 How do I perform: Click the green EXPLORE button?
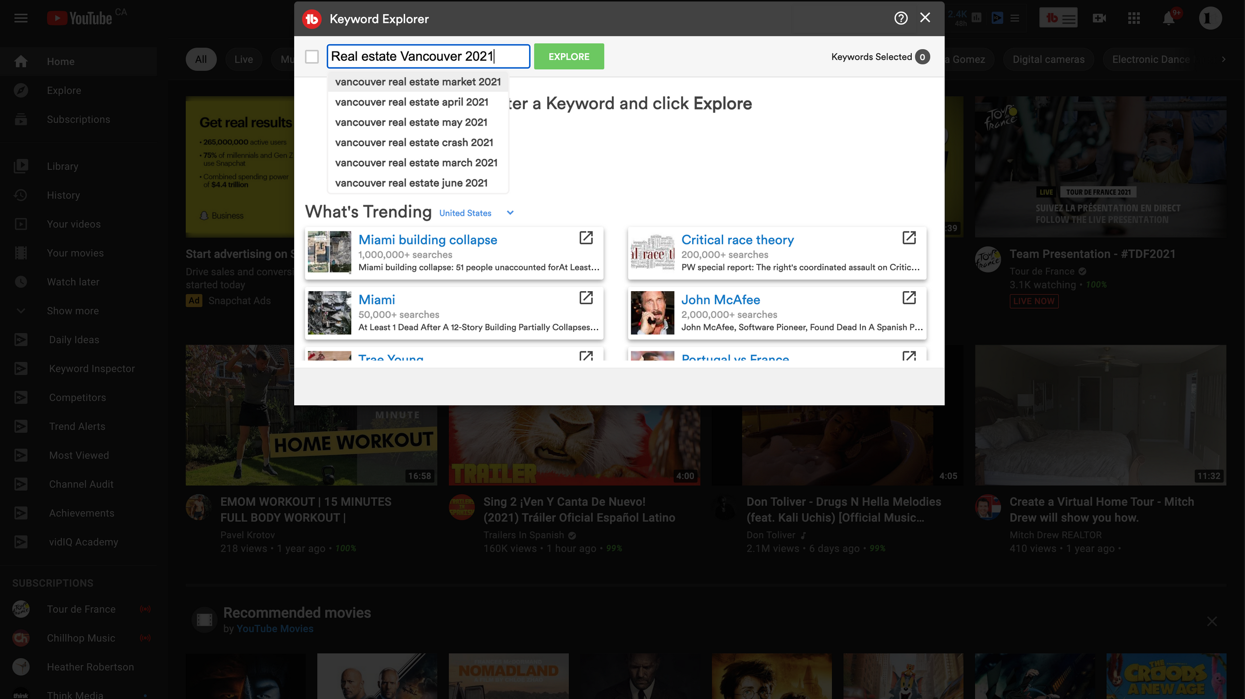point(569,56)
